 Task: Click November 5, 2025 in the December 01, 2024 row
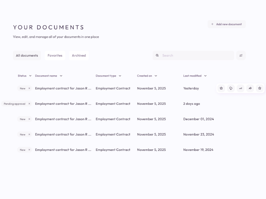click(151, 119)
